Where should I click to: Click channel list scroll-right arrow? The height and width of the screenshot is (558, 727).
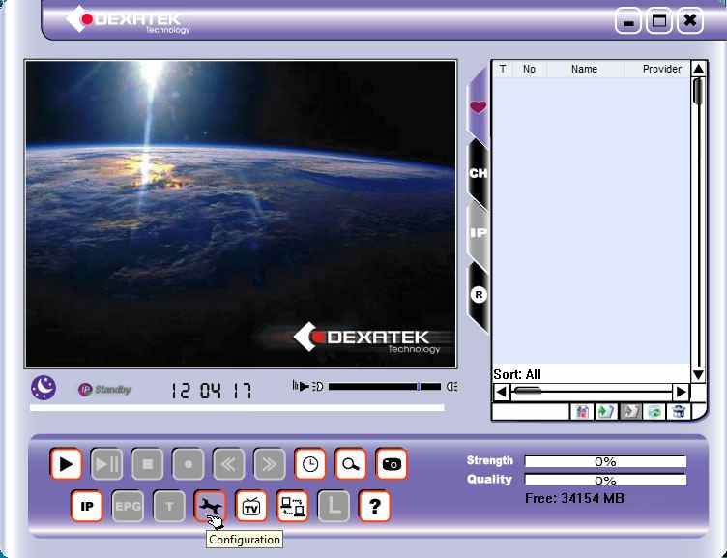coord(682,392)
